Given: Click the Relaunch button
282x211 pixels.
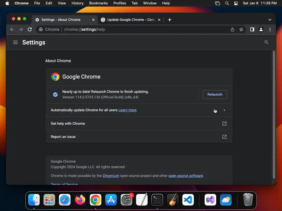Looking at the screenshot, I should pos(215,95).
